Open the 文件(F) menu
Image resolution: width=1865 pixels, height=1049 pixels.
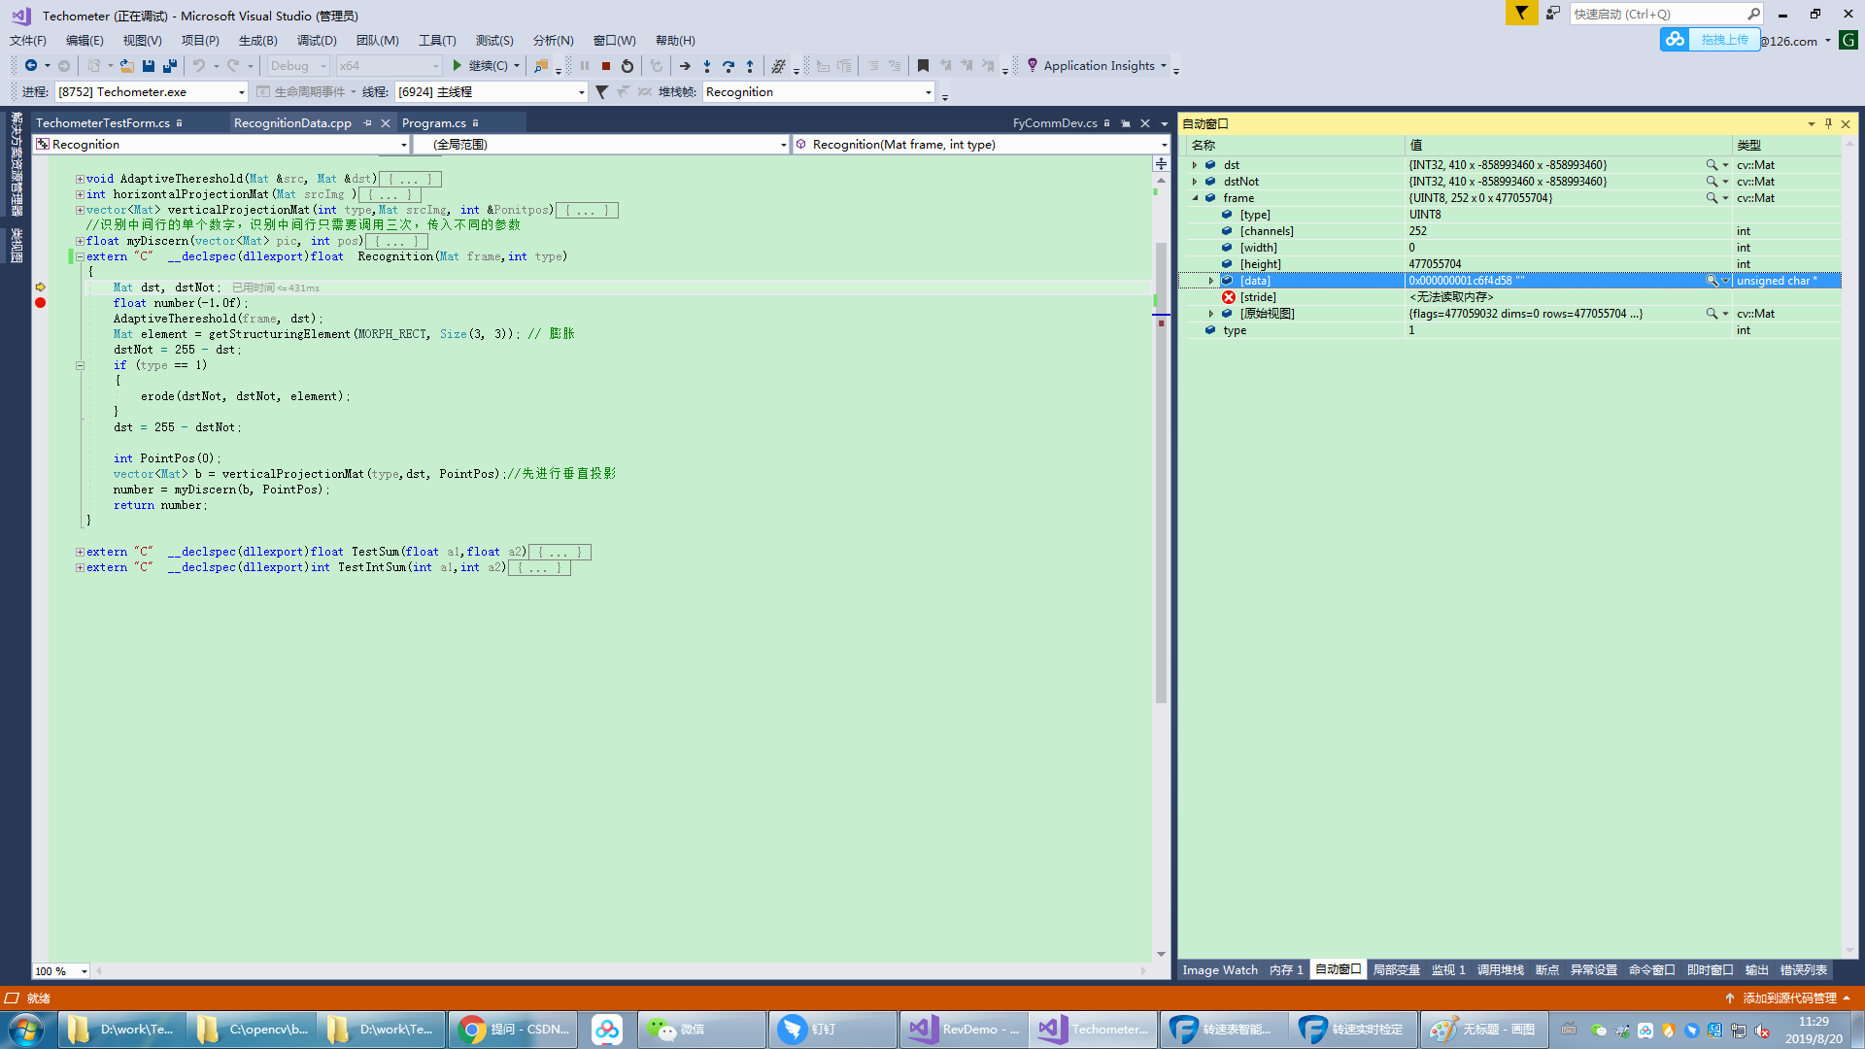(28, 40)
